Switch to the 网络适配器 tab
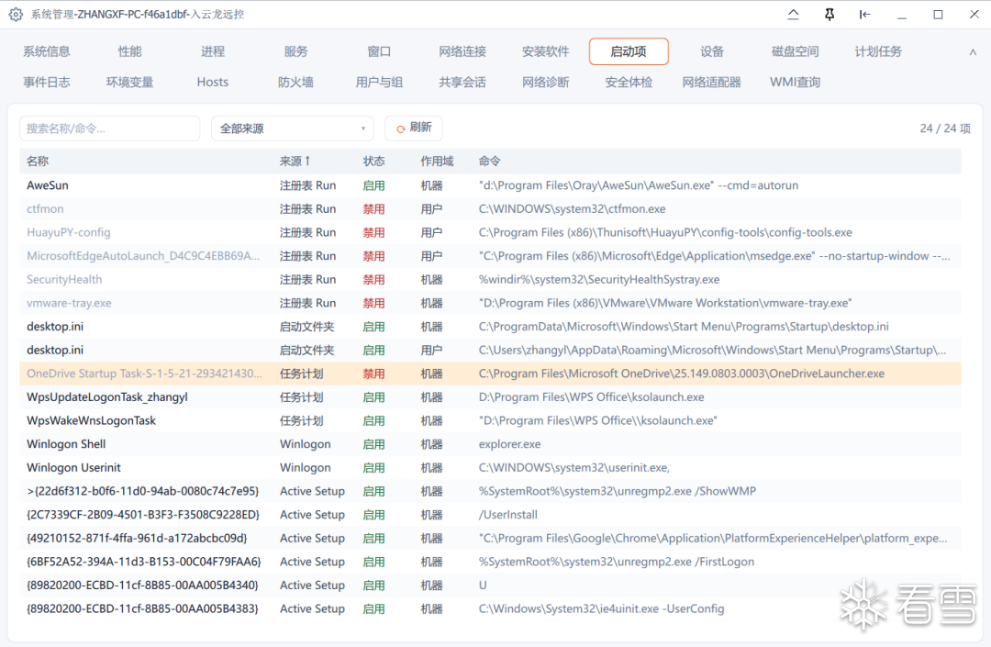The width and height of the screenshot is (991, 647). 712,83
